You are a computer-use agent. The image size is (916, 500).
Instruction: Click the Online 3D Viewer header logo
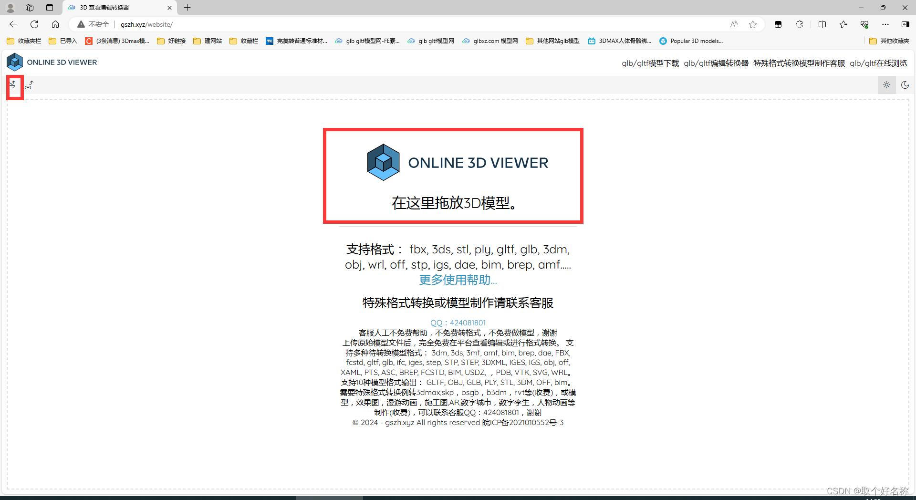(x=52, y=62)
